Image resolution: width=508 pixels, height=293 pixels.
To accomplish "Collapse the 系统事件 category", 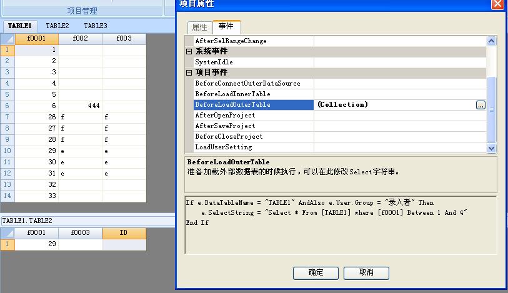I will pos(189,51).
